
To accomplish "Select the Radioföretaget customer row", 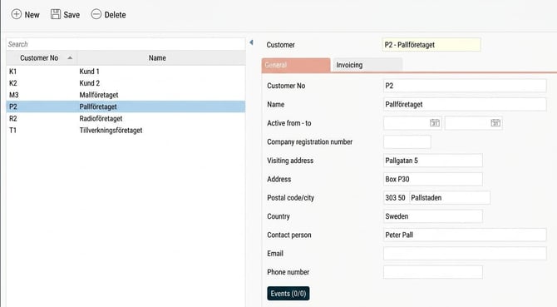I will point(126,118).
